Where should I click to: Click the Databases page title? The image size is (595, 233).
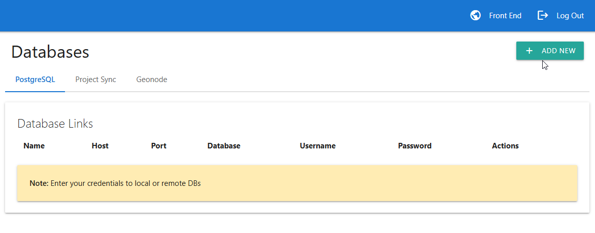pos(50,52)
